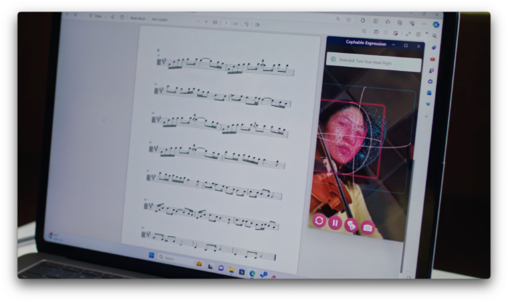Click Ask Copilot in PDF toolbar
This screenshot has width=508, height=302.
tap(160, 19)
